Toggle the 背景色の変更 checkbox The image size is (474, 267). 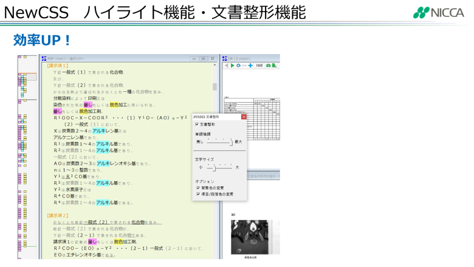click(198, 188)
